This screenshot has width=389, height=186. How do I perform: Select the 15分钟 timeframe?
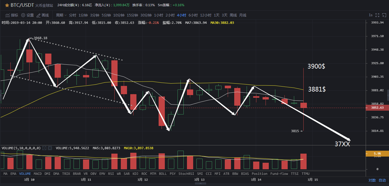pyautogui.click(x=133, y=15)
